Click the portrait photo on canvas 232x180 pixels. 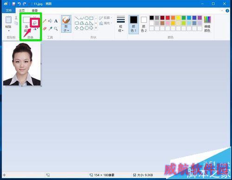[x=22, y=64]
